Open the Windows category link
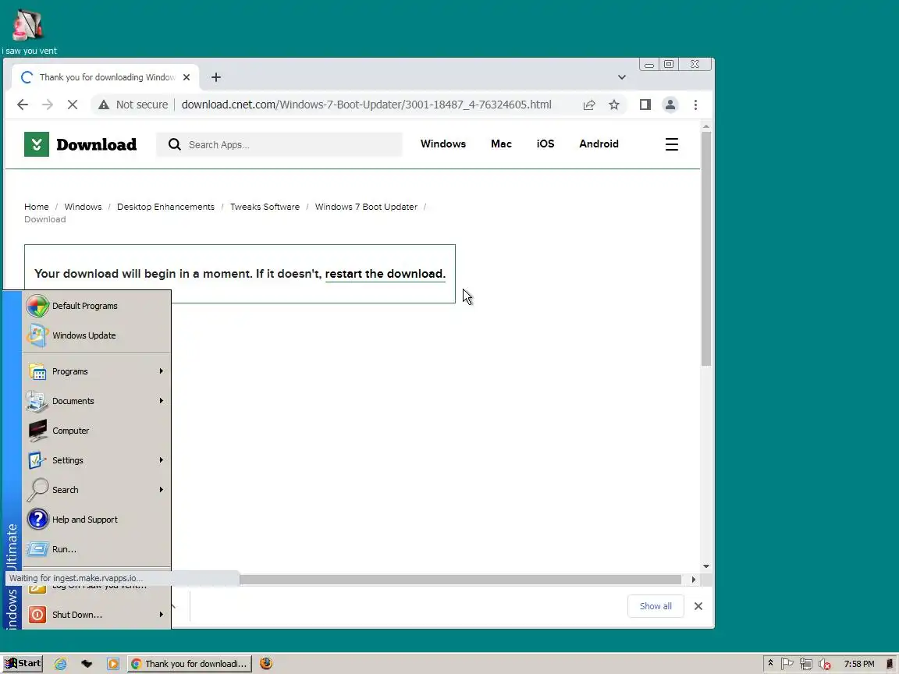899x674 pixels. [x=442, y=144]
